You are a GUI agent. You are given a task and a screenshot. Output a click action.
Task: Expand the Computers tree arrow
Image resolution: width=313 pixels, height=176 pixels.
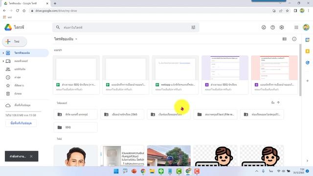(x=3, y=61)
